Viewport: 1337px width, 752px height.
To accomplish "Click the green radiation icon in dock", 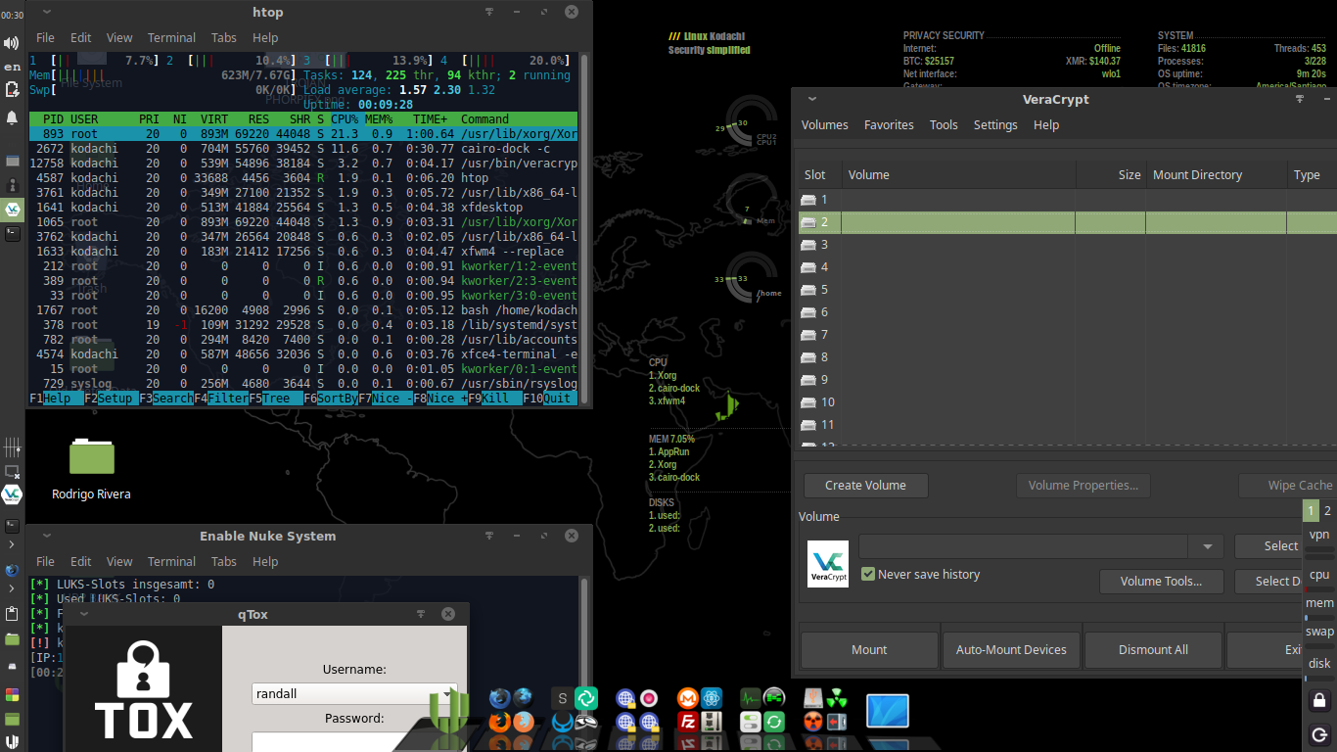I will [837, 699].
